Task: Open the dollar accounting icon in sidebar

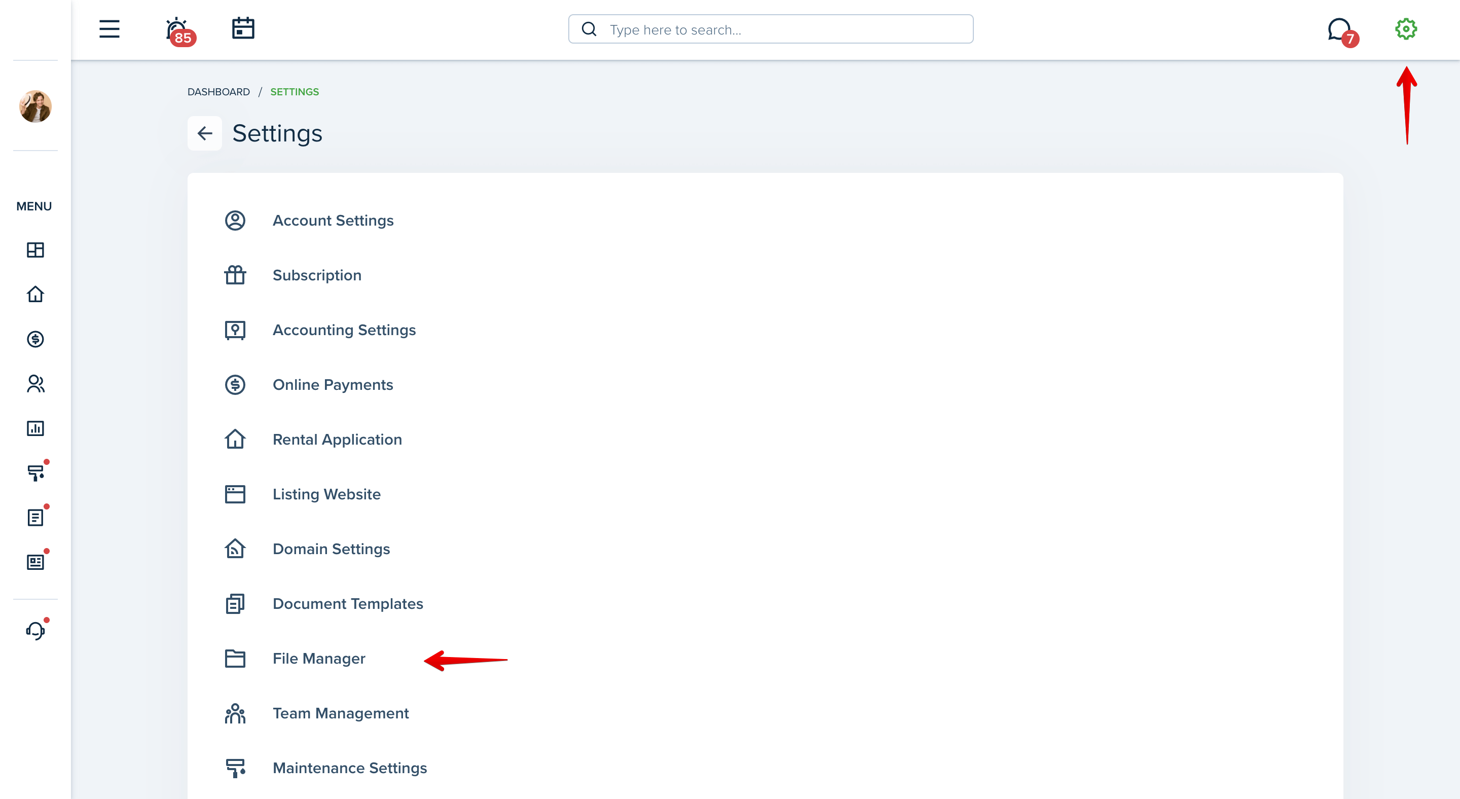Action: click(35, 339)
